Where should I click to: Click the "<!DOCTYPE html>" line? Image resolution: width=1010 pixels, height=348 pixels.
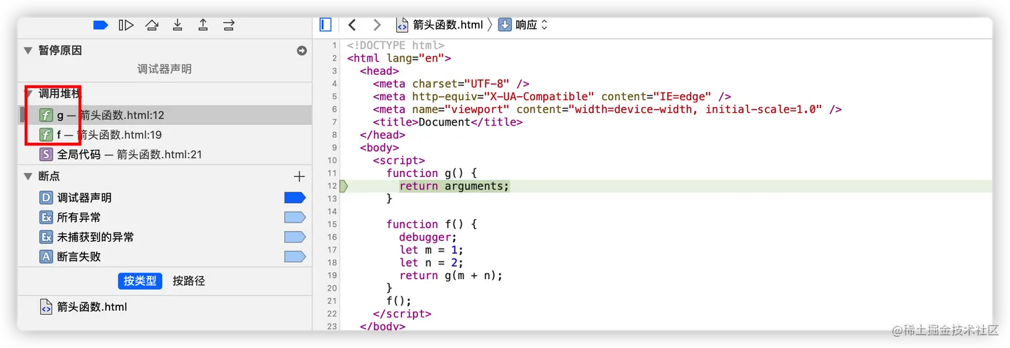tap(395, 45)
